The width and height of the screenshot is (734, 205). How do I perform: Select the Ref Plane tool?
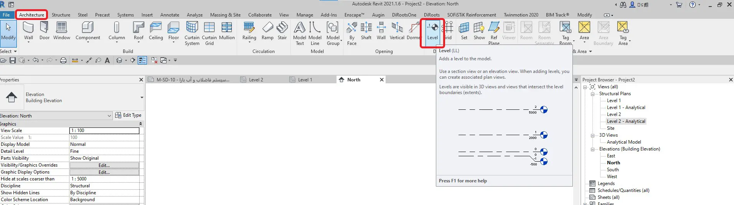click(494, 33)
